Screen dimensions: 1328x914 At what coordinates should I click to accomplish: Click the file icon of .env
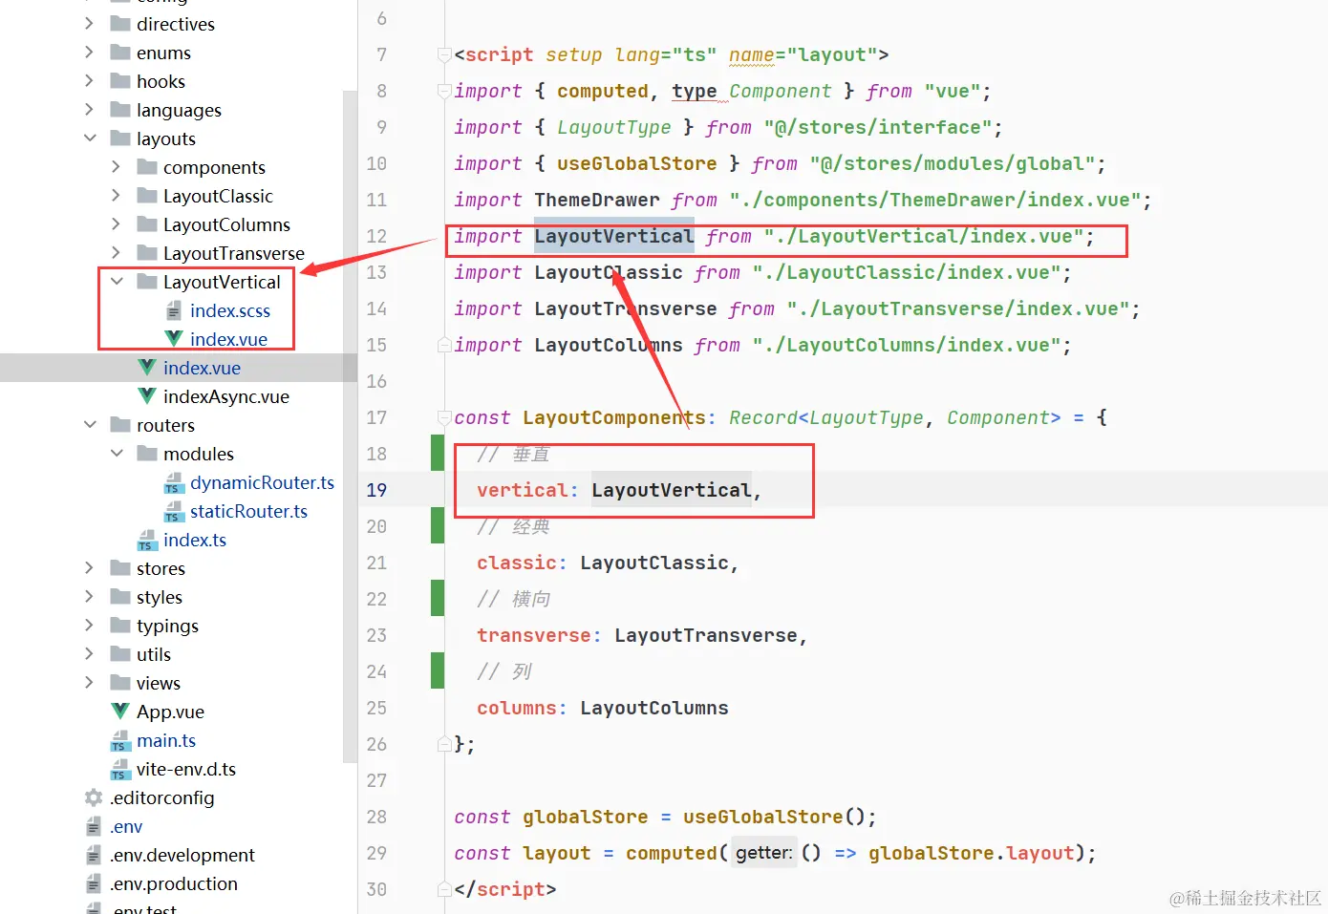pos(94,826)
